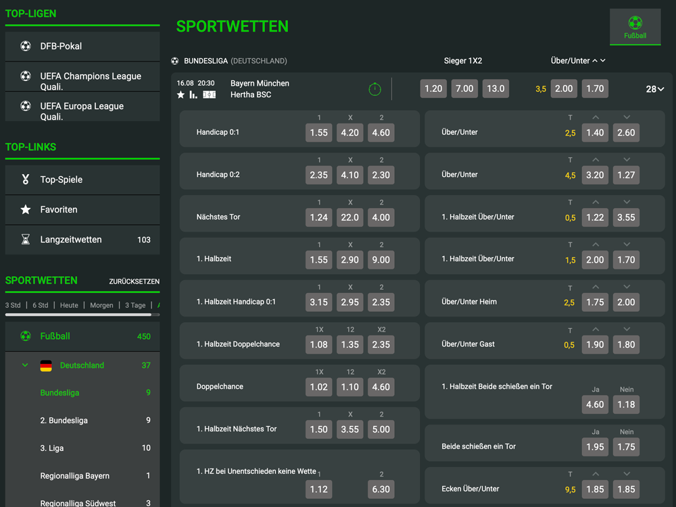The image size is (676, 507).
Task: Select 3. Liga league
Action: [x=82, y=448]
